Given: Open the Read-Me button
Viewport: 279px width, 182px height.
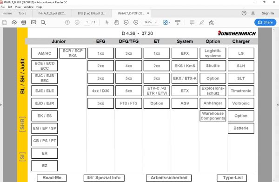Looking at the screenshot, I should pyautogui.click(x=52, y=178).
